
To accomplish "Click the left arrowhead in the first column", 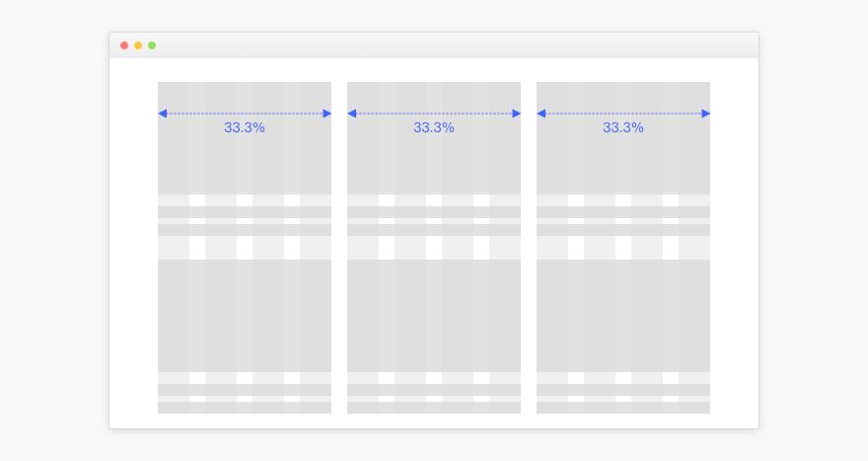I will pos(163,114).
